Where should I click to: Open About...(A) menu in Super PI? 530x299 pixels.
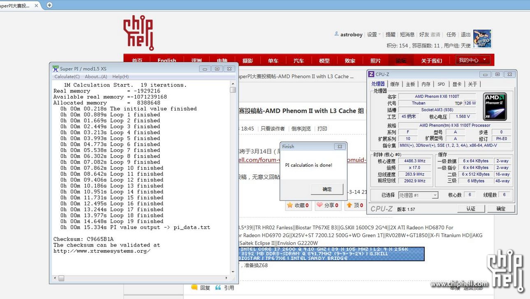[96, 76]
